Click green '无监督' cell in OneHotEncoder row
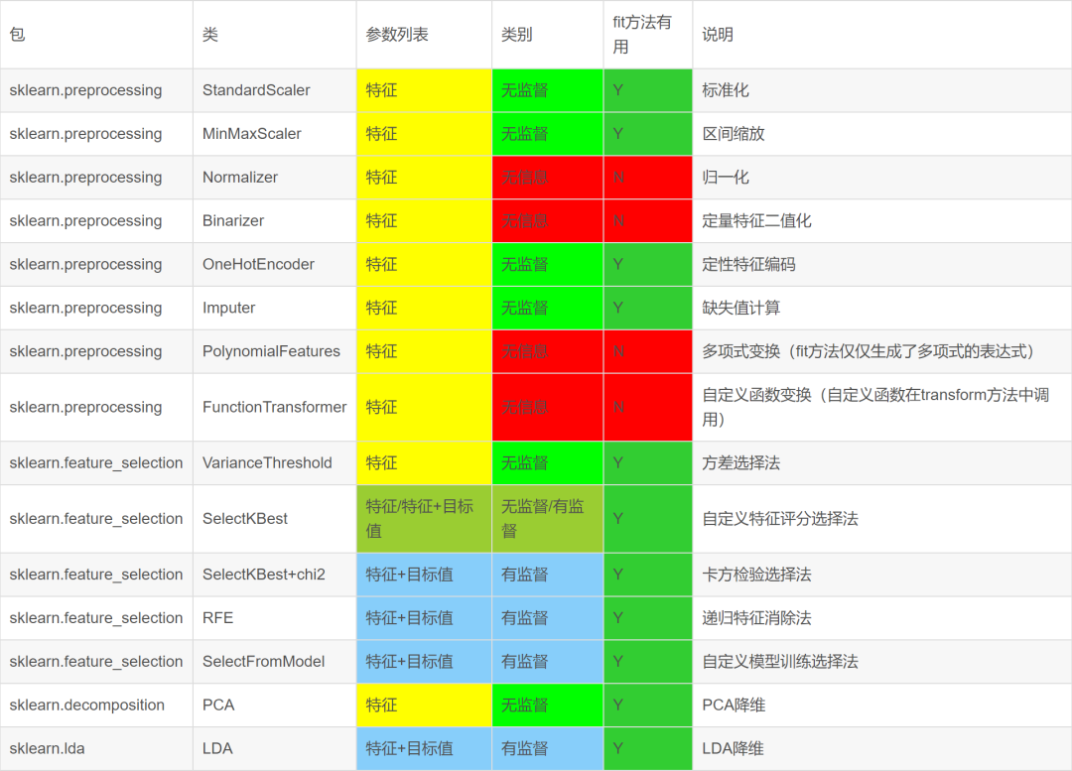This screenshot has width=1072, height=771. coord(548,265)
